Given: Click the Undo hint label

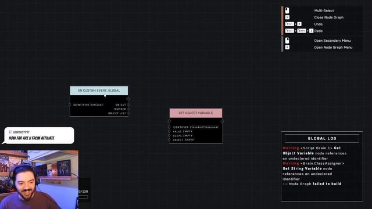Looking at the screenshot, I should [319, 24].
